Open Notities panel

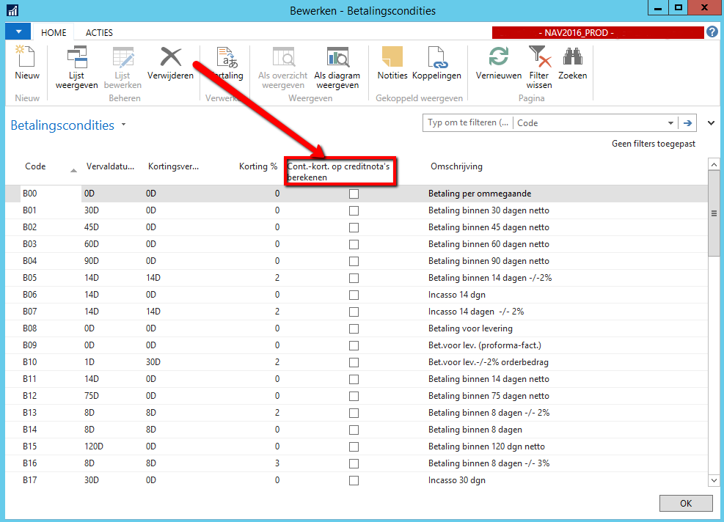[x=392, y=63]
